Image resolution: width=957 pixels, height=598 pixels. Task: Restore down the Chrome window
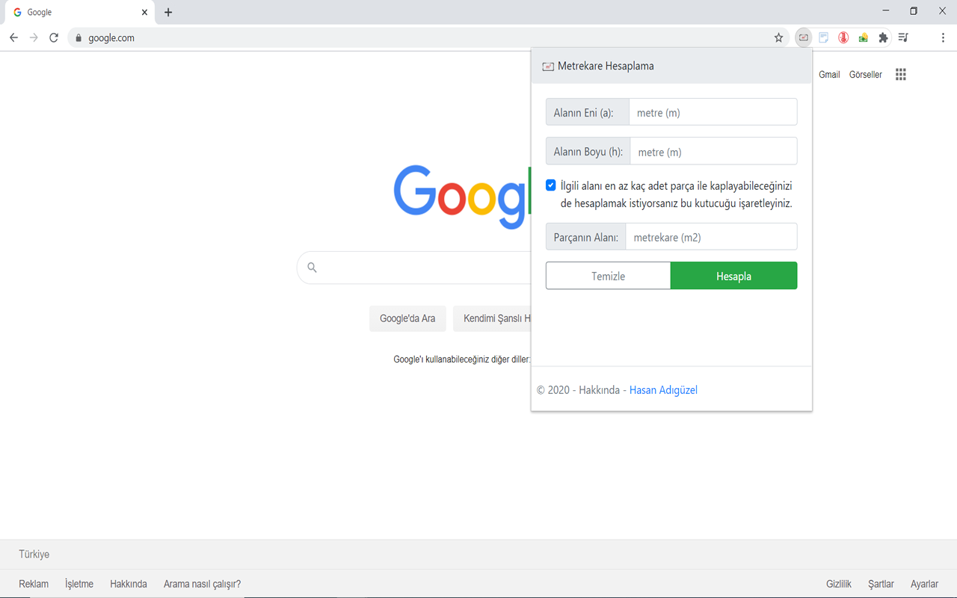point(914,11)
